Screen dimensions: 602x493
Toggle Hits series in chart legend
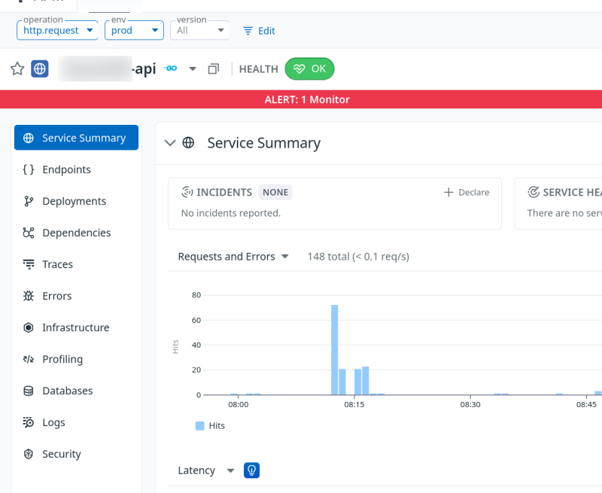210,425
